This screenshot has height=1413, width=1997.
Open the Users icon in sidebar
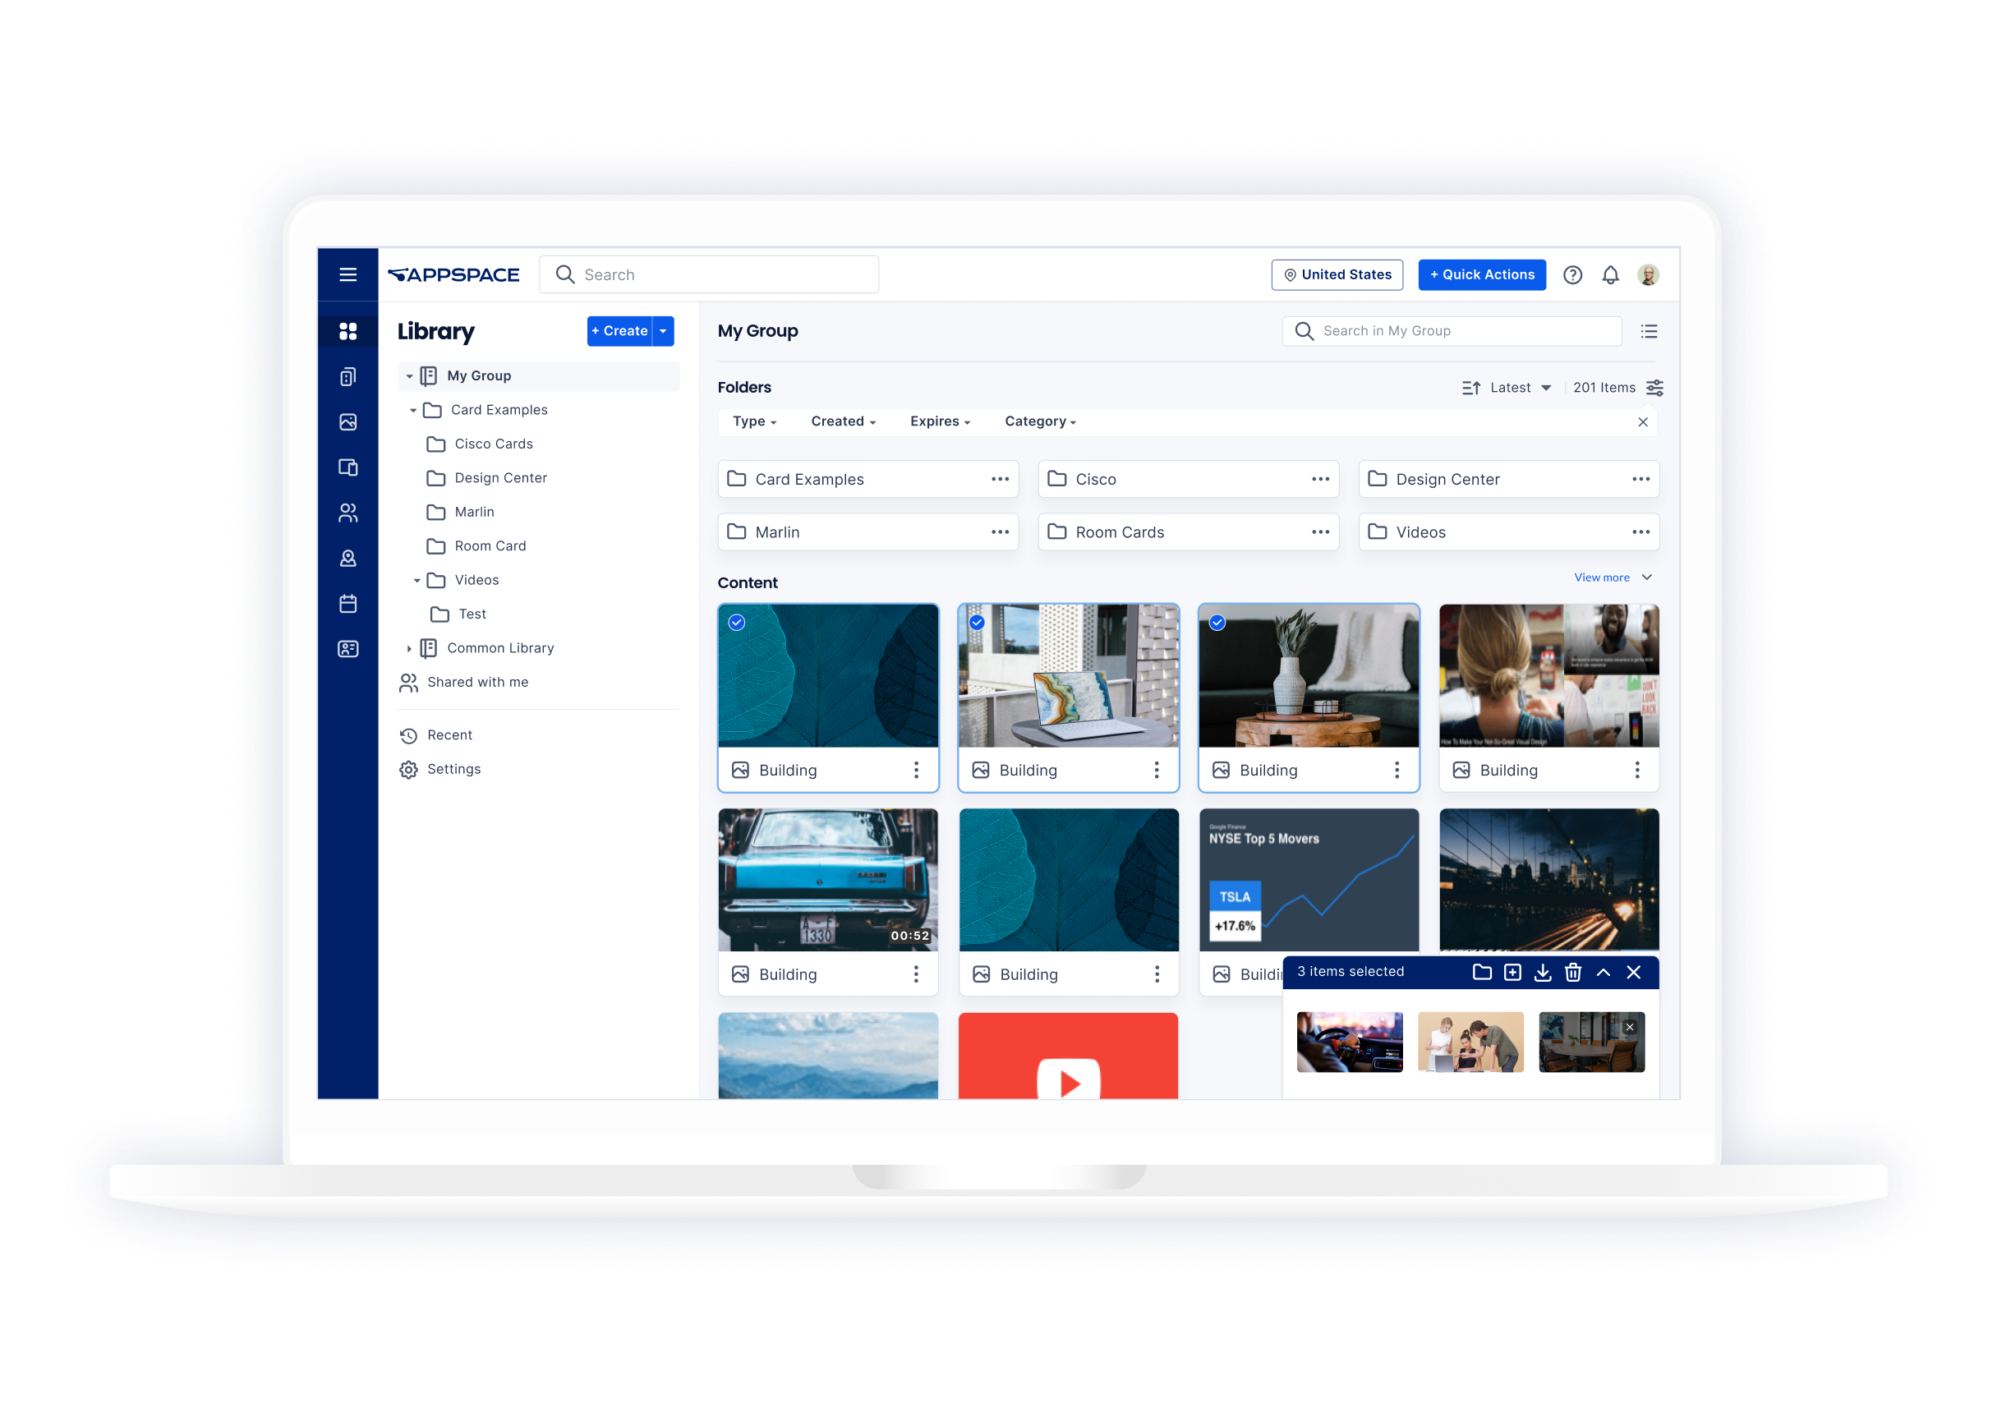point(348,513)
